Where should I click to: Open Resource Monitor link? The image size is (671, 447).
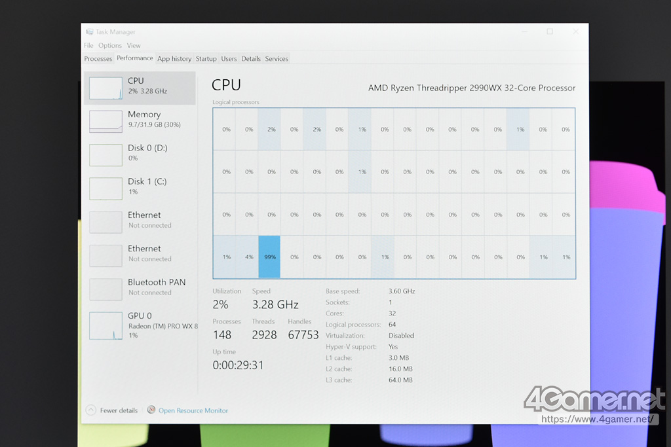pyautogui.click(x=193, y=410)
